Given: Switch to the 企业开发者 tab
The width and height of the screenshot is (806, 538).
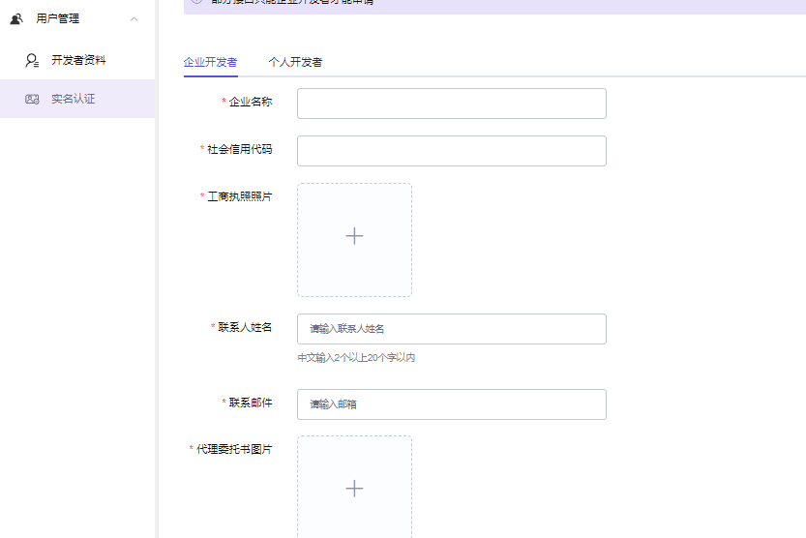Looking at the screenshot, I should coord(210,62).
